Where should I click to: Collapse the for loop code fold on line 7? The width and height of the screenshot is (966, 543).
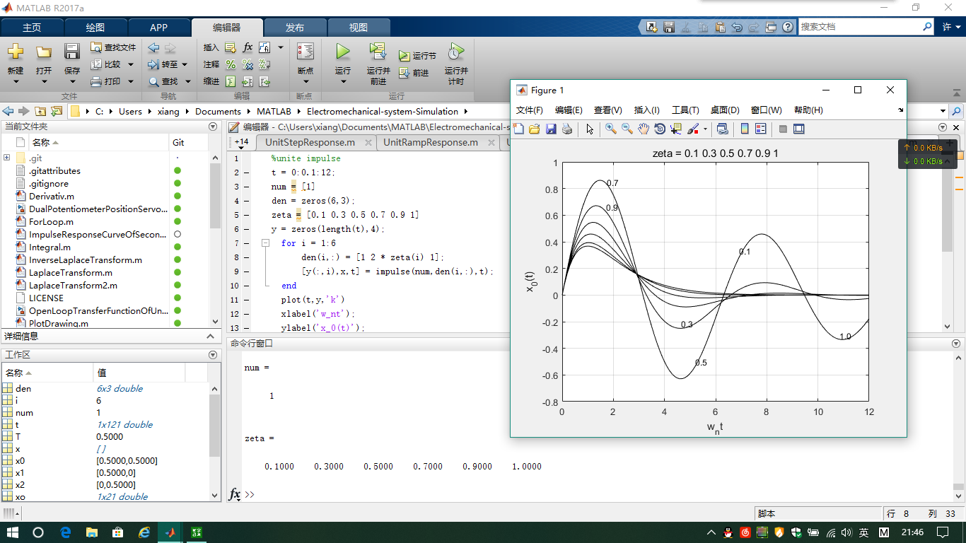coord(266,243)
